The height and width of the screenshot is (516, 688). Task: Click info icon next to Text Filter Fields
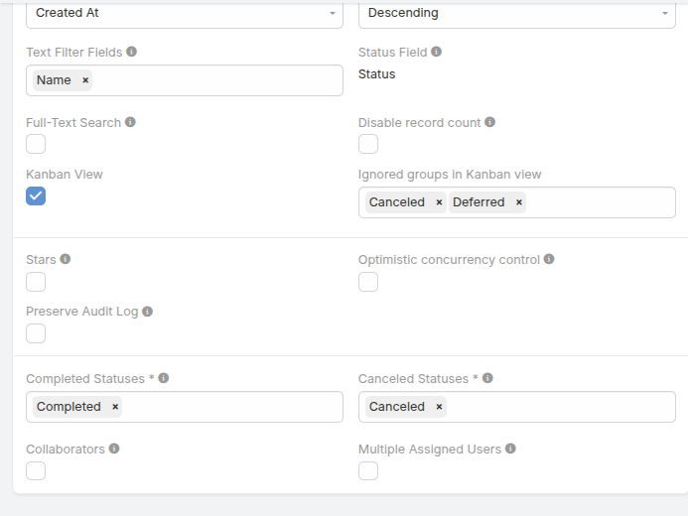point(132,52)
